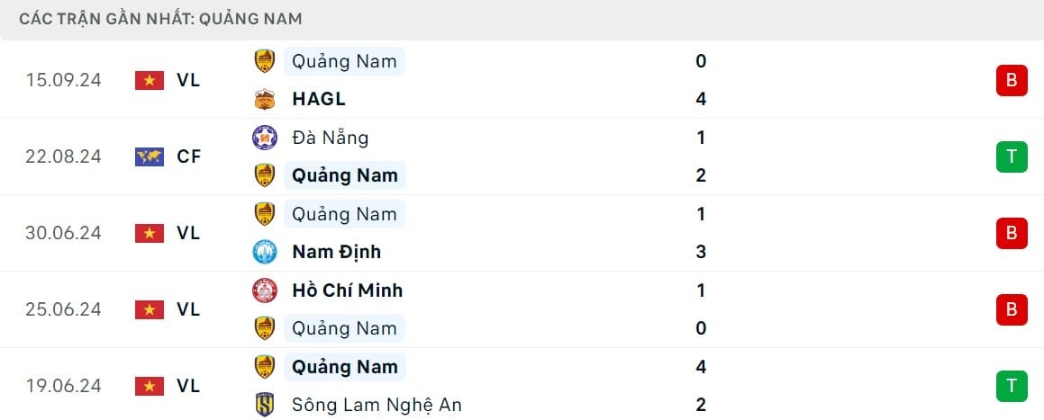Click green T badge for 19.06.24 match
The height and width of the screenshot is (420, 1044).
coord(1012,387)
